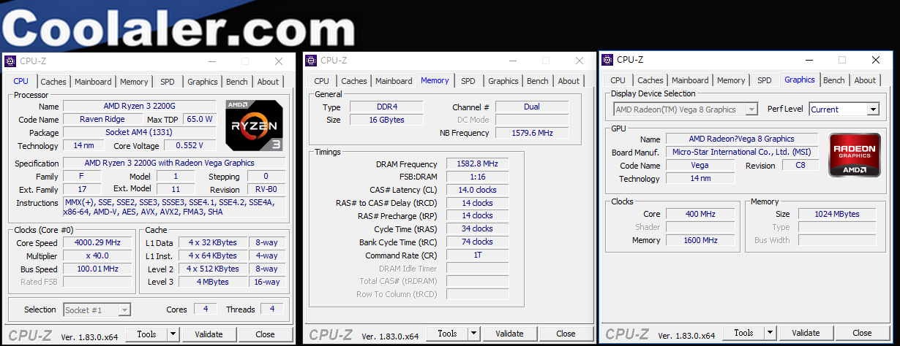900x346 pixels.
Task: Select the Bench tab in the left window
Action: 236,82
